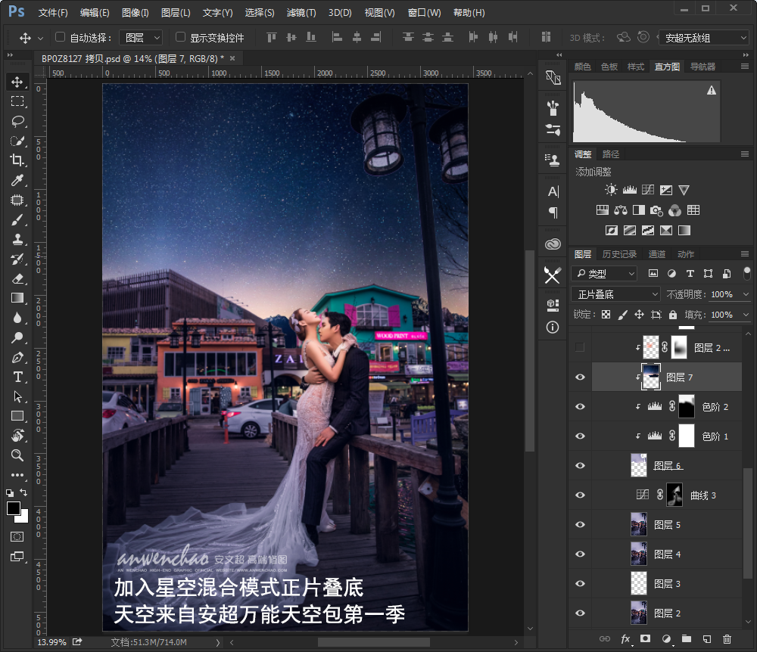This screenshot has height=652, width=757.
Task: Select the Eyedropper tool
Action: 17,180
